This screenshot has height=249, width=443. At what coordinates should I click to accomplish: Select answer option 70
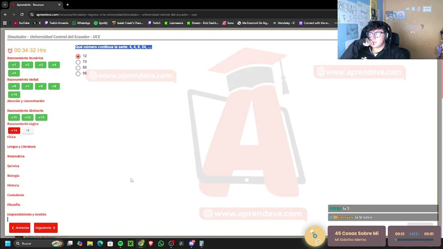point(78,62)
